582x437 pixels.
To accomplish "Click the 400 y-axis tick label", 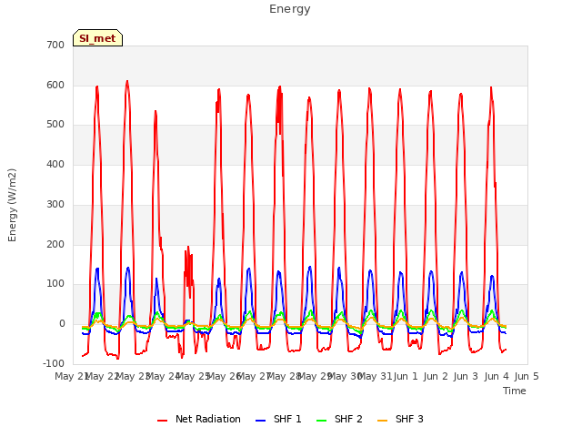I will pos(55,164).
